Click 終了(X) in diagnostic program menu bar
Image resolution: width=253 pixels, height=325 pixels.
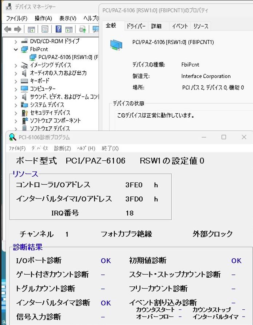click(x=110, y=148)
